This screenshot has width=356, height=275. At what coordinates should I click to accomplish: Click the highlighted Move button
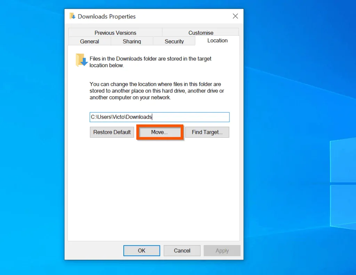(160, 132)
